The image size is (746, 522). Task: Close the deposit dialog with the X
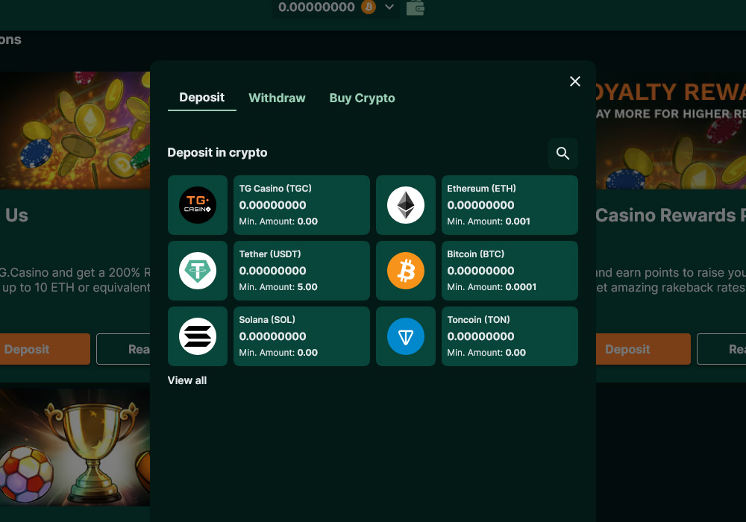coord(574,81)
